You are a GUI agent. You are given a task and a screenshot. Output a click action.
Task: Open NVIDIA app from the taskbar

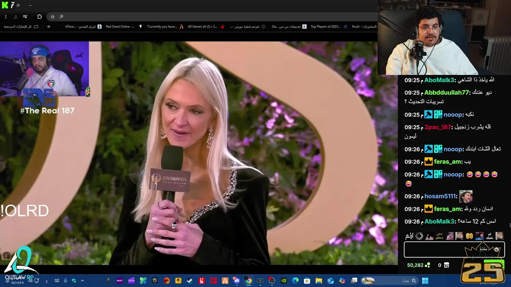click(283, 281)
